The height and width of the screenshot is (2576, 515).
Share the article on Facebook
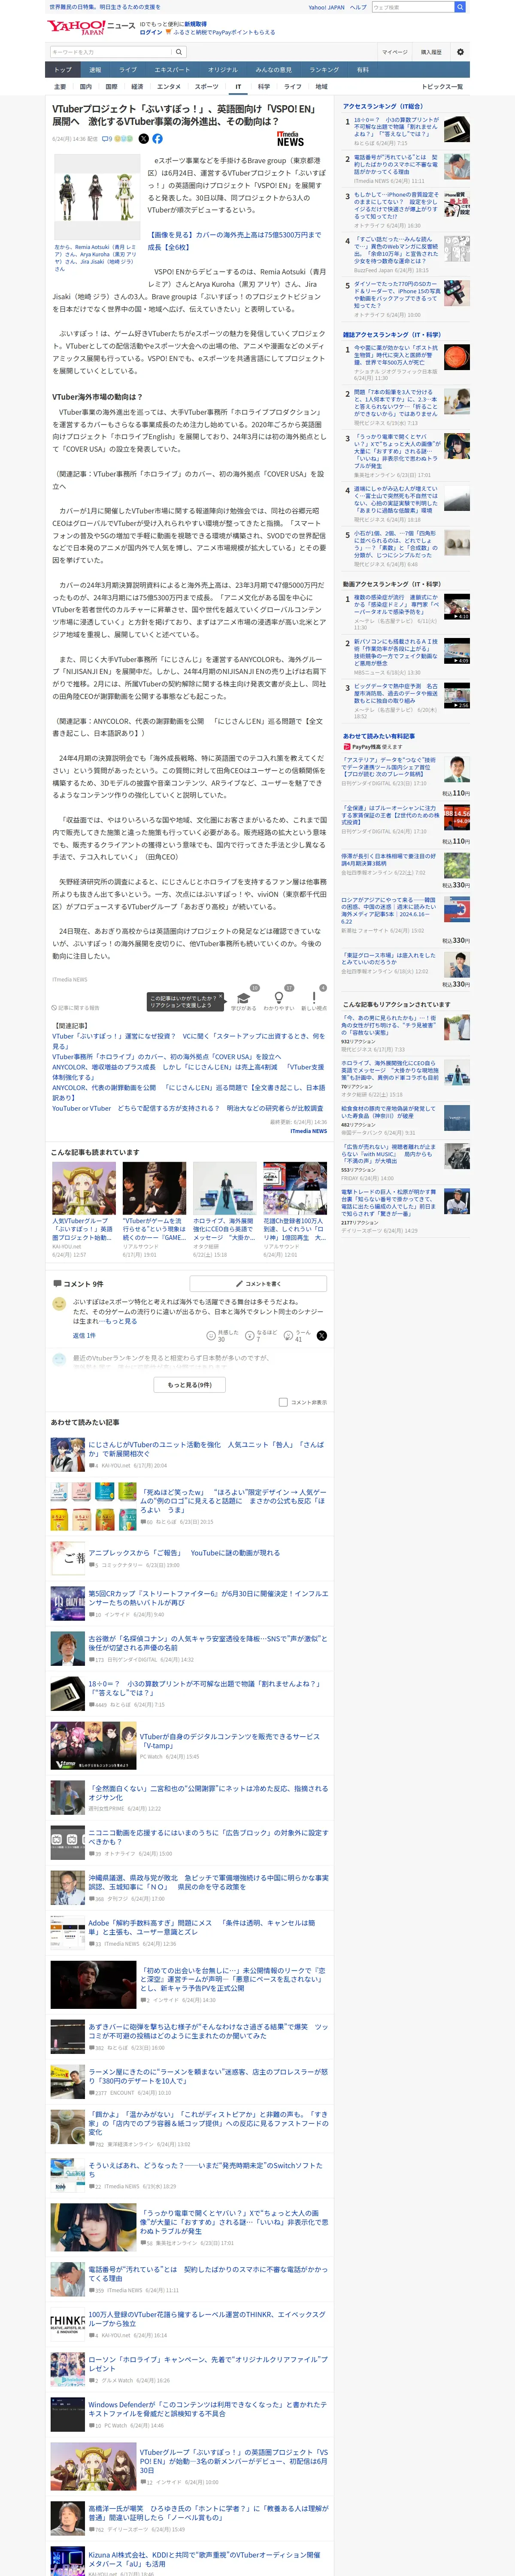tap(157, 139)
